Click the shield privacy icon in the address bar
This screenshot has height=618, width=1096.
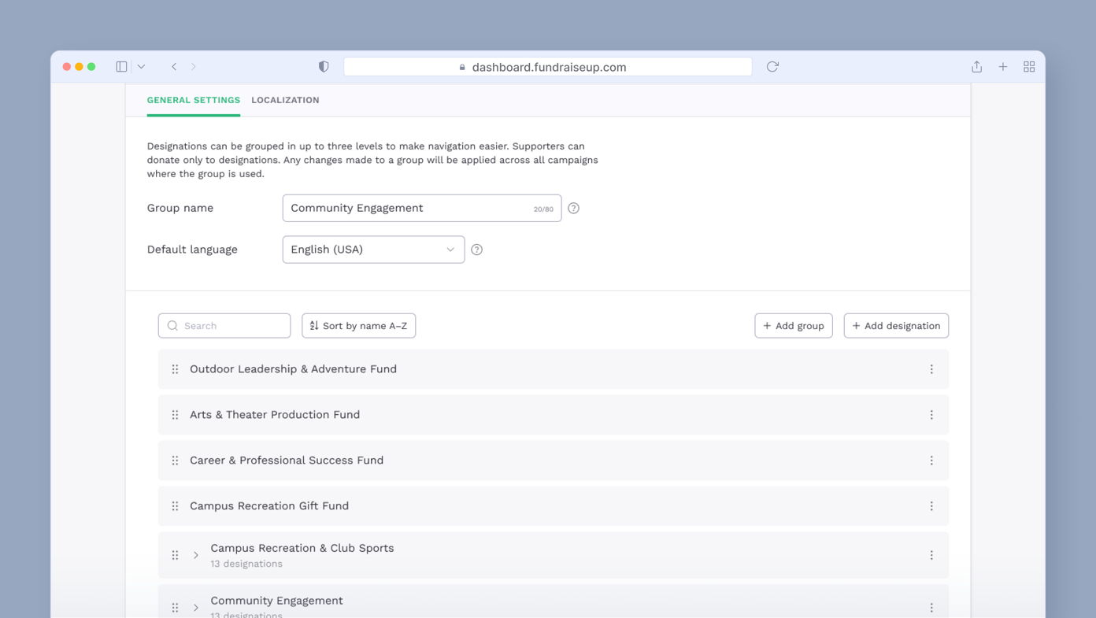click(x=323, y=66)
